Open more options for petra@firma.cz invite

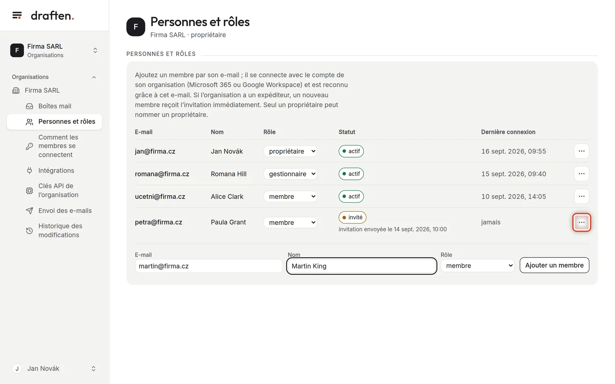pos(581,222)
